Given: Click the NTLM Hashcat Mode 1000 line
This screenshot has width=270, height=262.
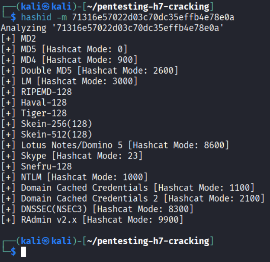Looking at the screenshot, I should [75, 177].
